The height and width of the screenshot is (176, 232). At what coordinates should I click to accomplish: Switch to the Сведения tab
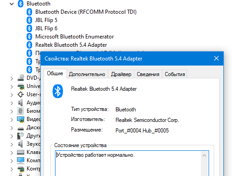coord(148,74)
